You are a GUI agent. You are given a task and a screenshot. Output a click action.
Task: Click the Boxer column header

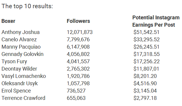(x=8, y=21)
